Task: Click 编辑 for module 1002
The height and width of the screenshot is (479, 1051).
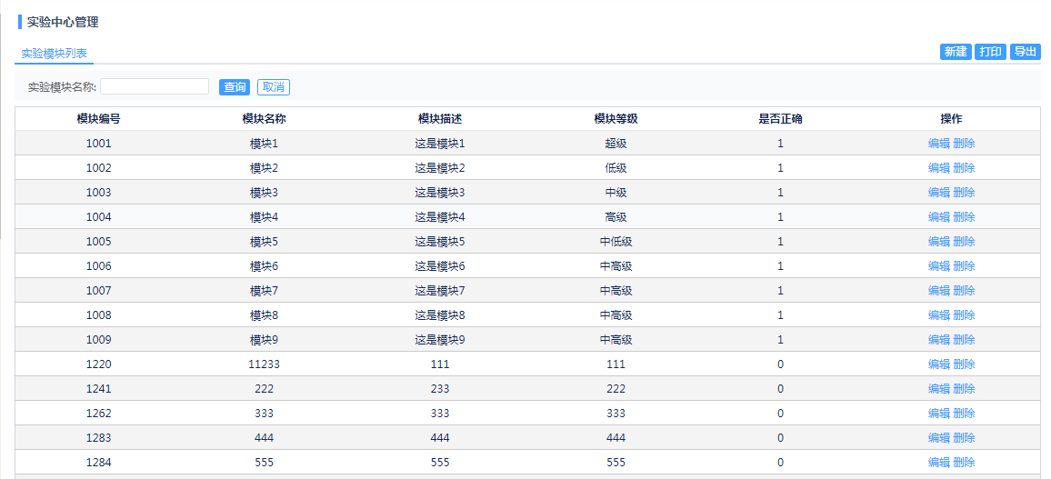Action: point(938,167)
